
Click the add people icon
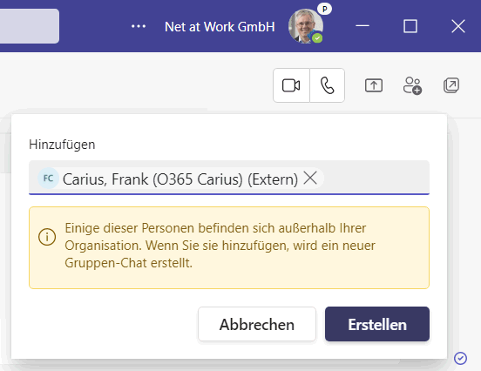(412, 85)
